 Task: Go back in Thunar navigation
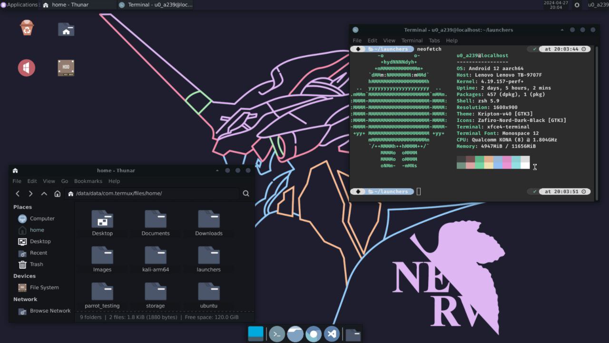[18, 193]
